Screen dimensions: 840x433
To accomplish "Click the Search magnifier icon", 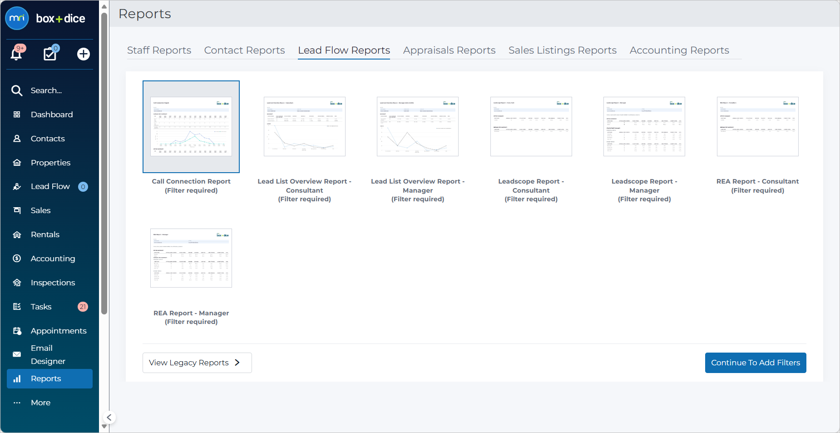I will coord(17,90).
